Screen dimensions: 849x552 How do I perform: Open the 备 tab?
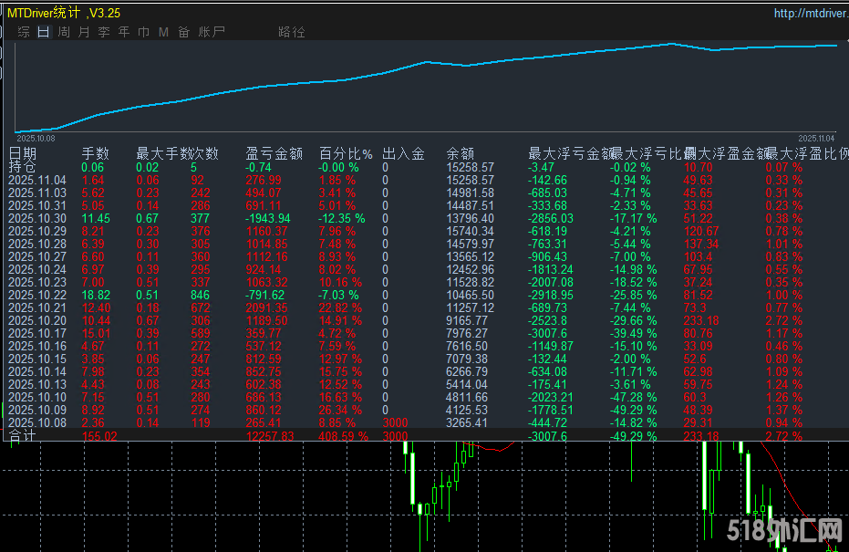point(184,32)
